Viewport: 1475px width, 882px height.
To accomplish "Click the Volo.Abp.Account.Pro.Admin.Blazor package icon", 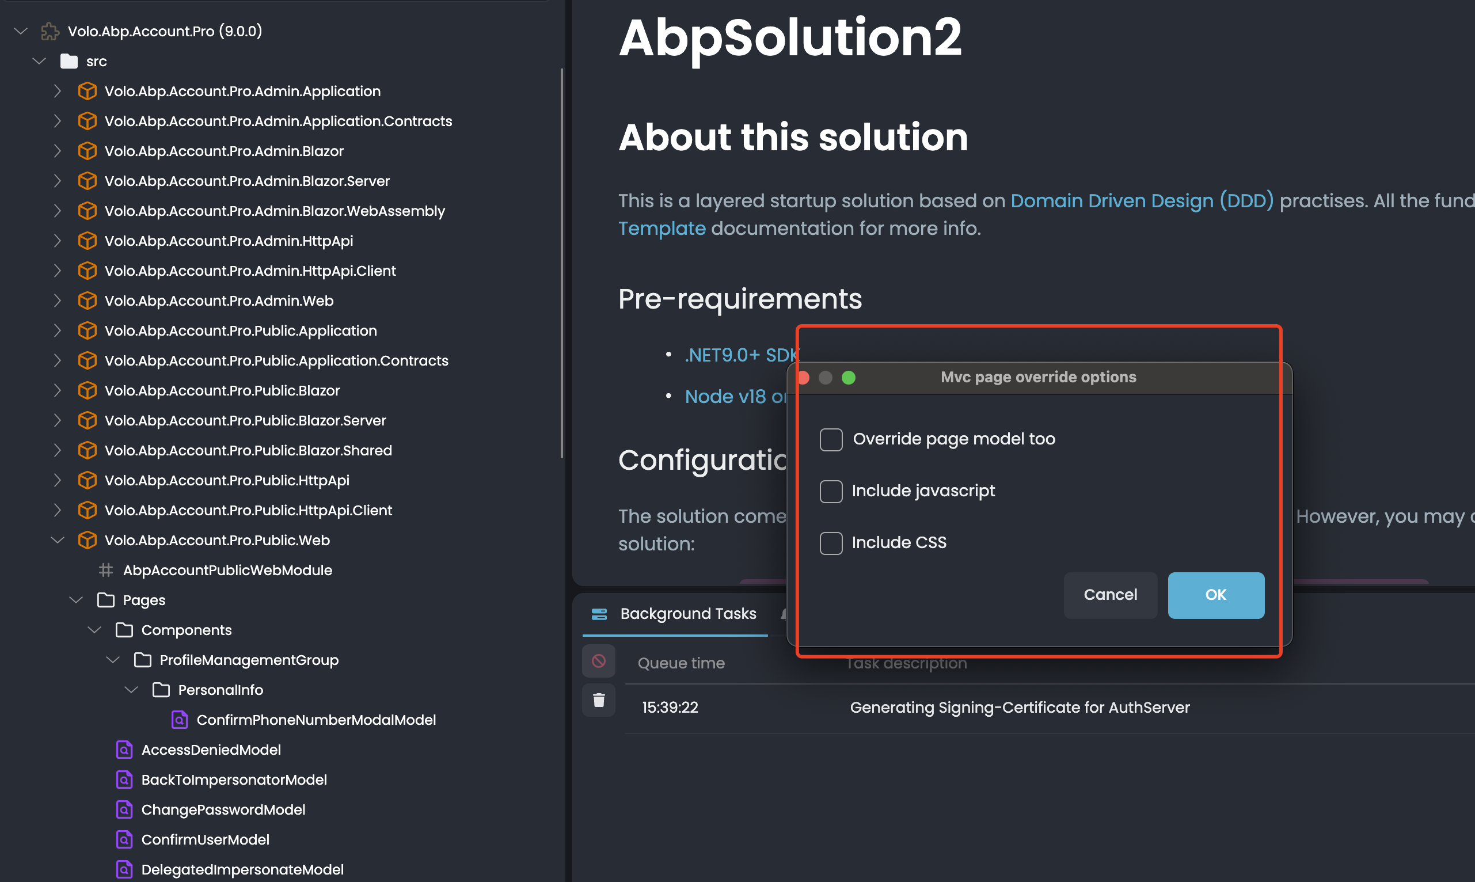I will pos(88,151).
